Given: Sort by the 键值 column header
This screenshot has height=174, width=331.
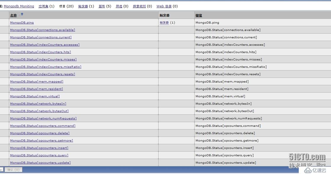Looking at the screenshot, I should pyautogui.click(x=199, y=15).
